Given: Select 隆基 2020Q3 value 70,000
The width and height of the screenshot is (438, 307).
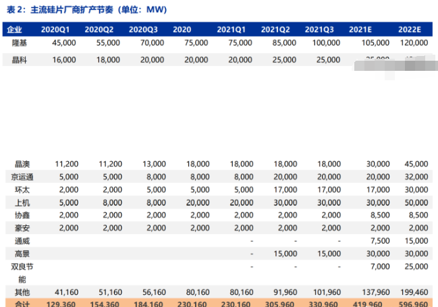Looking at the screenshot, I should (152, 43).
